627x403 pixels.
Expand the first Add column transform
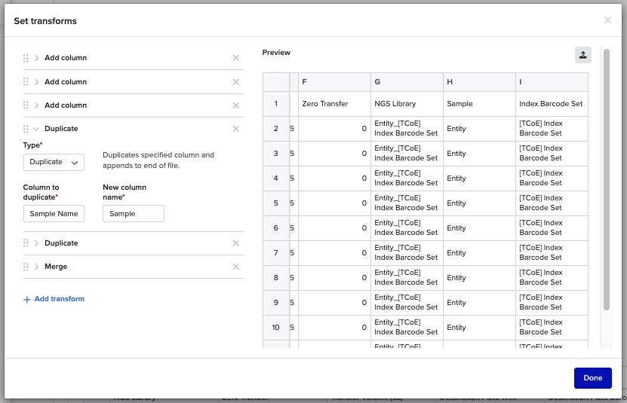pos(36,58)
